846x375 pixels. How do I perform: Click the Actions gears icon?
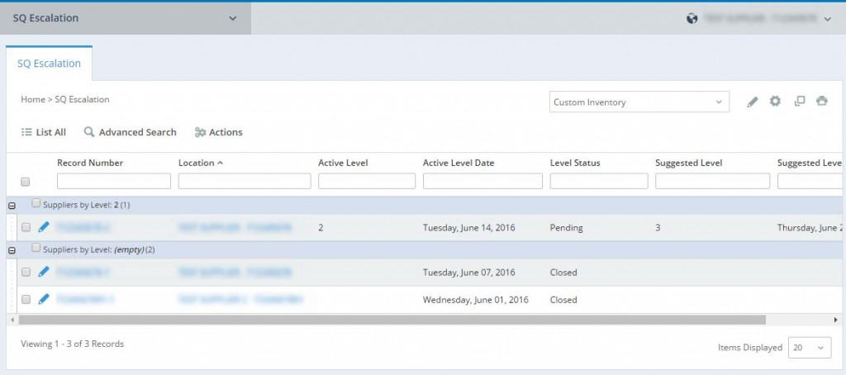[x=200, y=132]
